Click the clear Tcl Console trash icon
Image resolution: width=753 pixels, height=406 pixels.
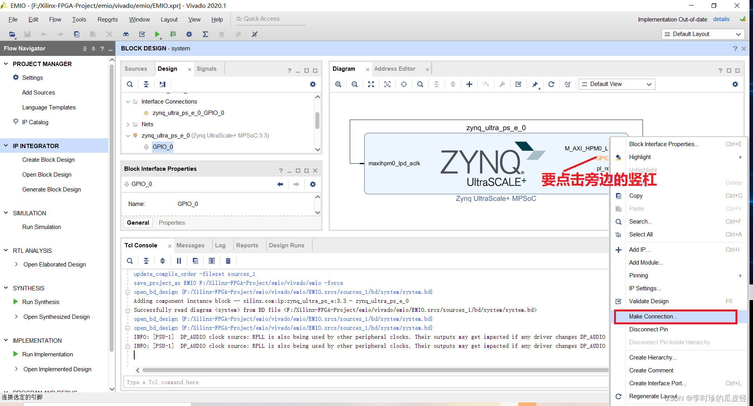(228, 261)
